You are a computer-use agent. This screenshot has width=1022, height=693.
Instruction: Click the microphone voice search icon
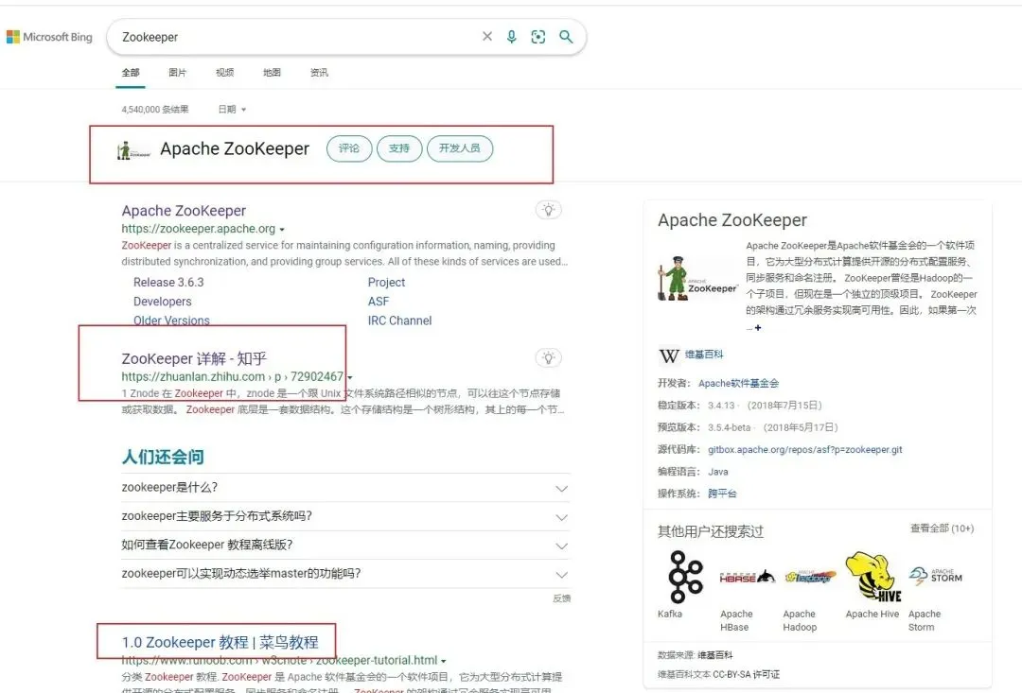[x=512, y=37]
